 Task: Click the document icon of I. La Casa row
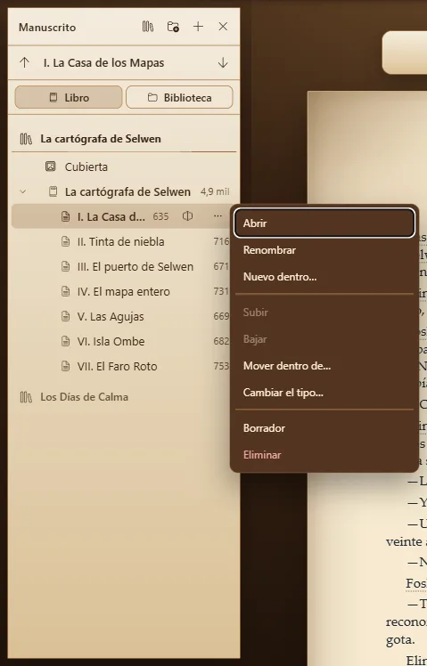coord(65,216)
